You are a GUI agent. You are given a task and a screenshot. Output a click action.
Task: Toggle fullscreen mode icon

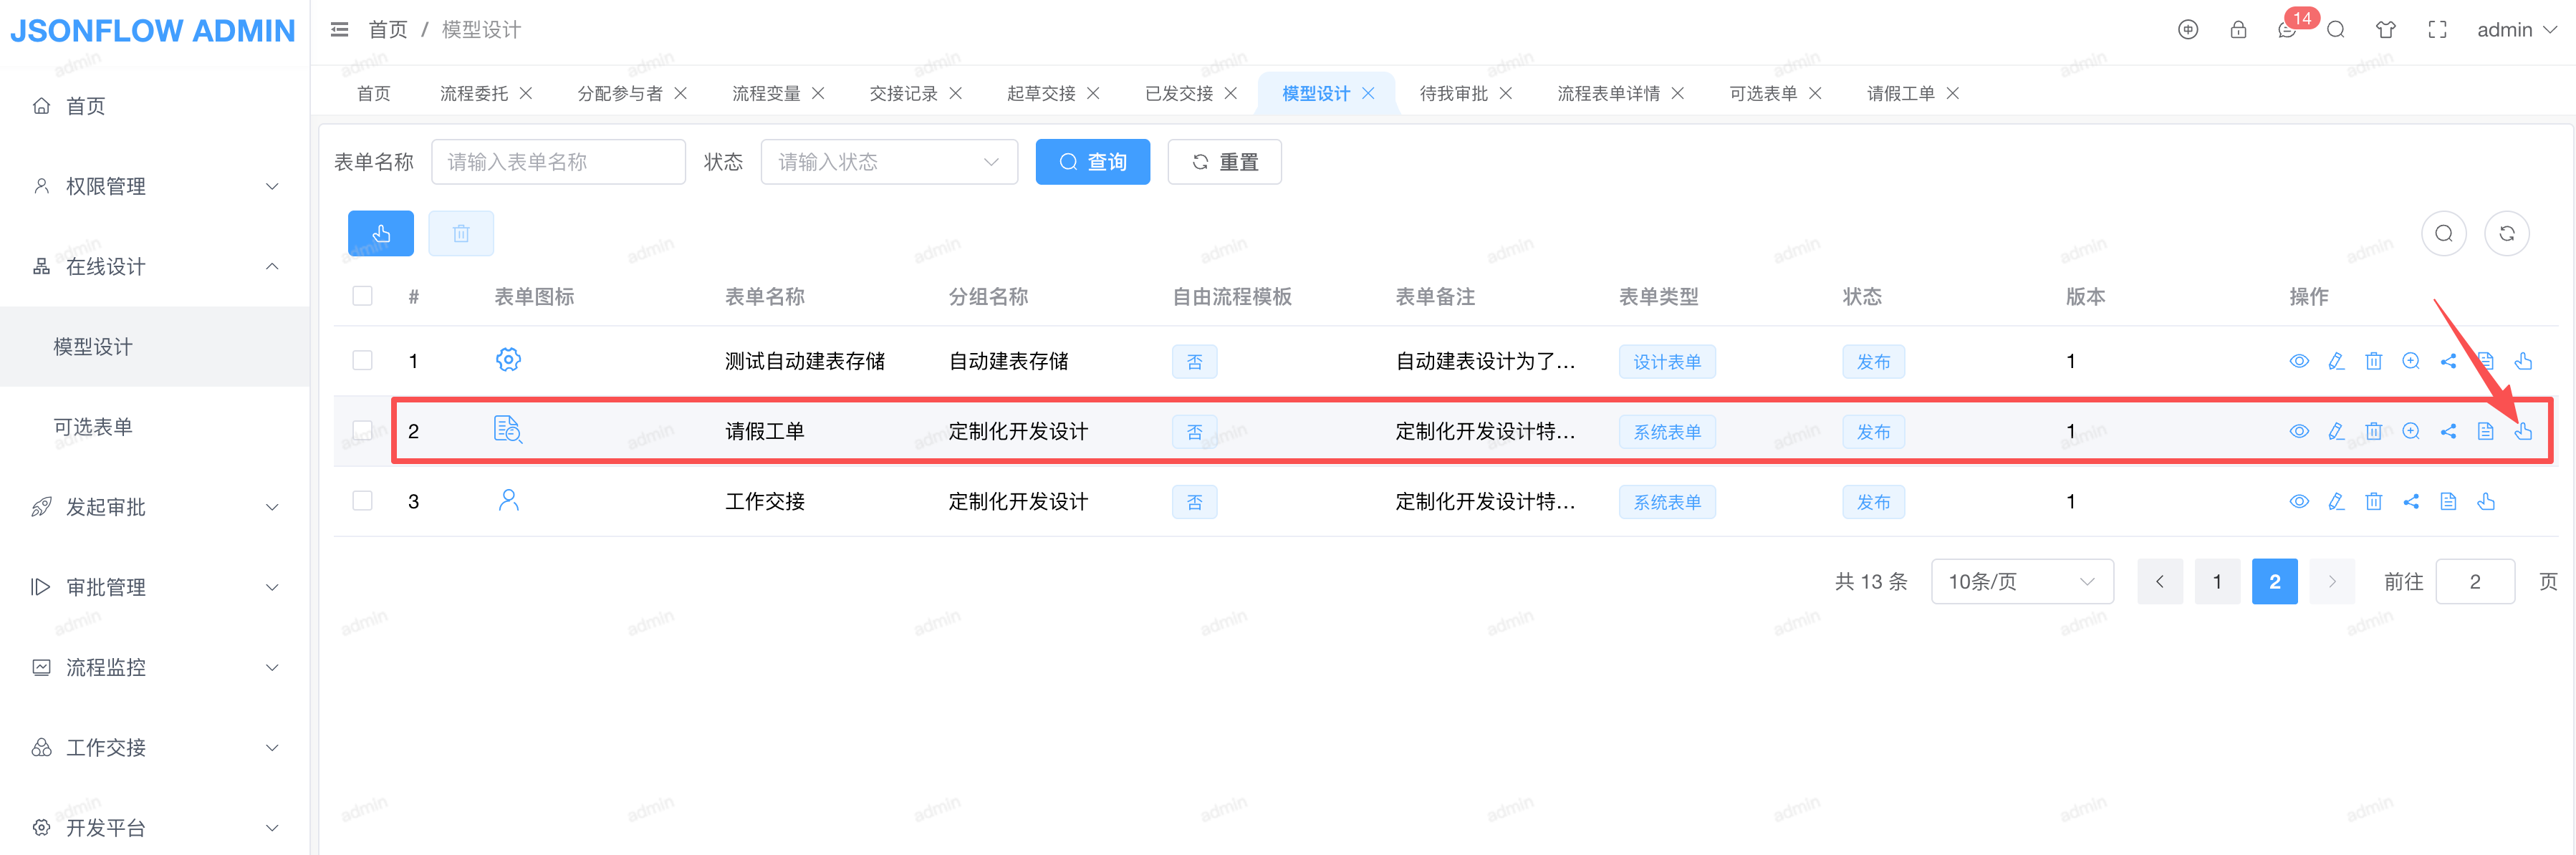pyautogui.click(x=2437, y=30)
